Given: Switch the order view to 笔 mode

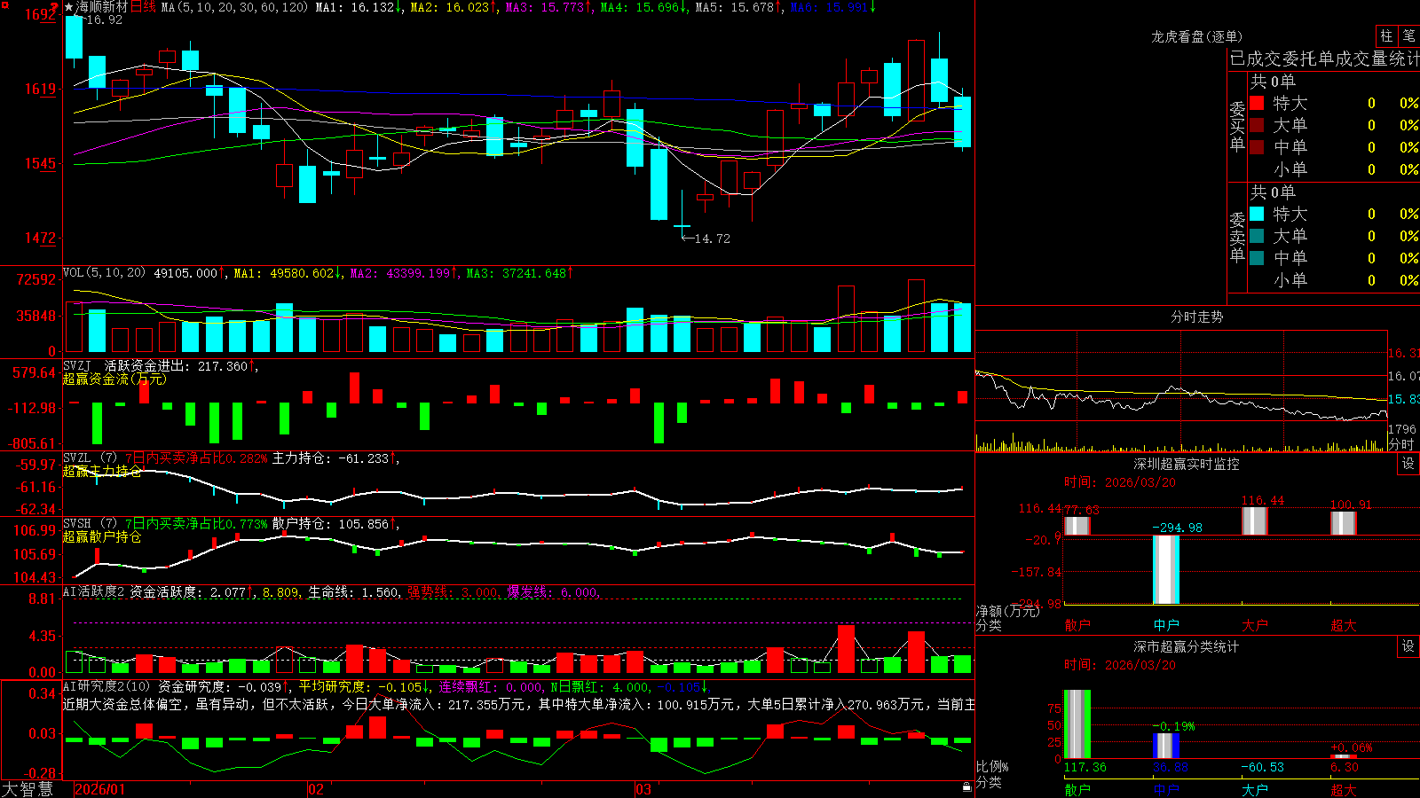Looking at the screenshot, I should (1408, 35).
